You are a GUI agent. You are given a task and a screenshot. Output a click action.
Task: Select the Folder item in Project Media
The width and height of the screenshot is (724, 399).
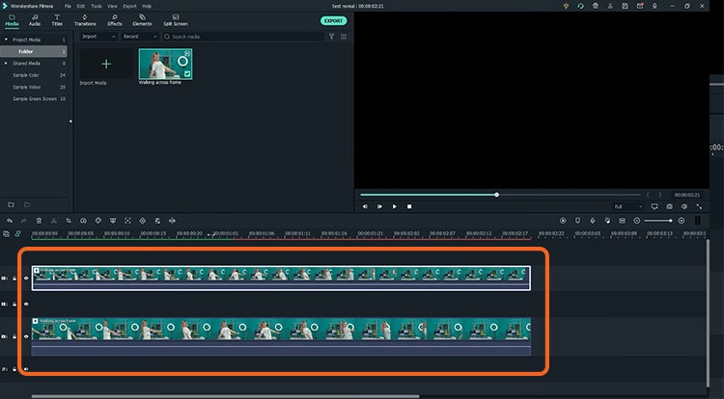coord(34,52)
